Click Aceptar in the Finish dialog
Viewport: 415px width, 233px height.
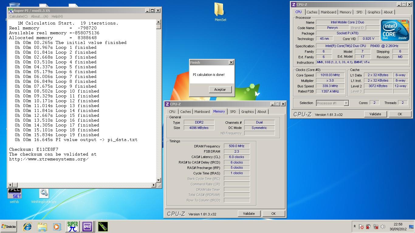click(220, 89)
